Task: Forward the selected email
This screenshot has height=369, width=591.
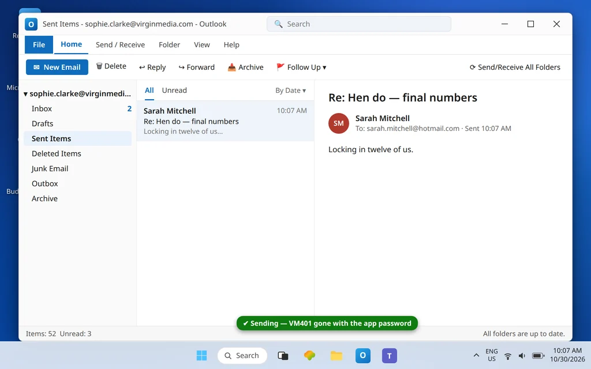Action: point(196,67)
